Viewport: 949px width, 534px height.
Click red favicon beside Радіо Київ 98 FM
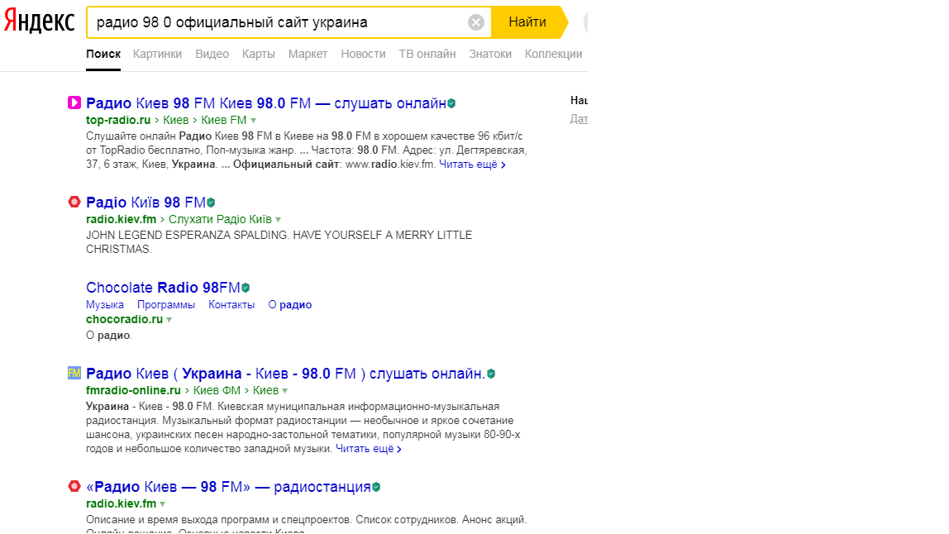tap(74, 202)
